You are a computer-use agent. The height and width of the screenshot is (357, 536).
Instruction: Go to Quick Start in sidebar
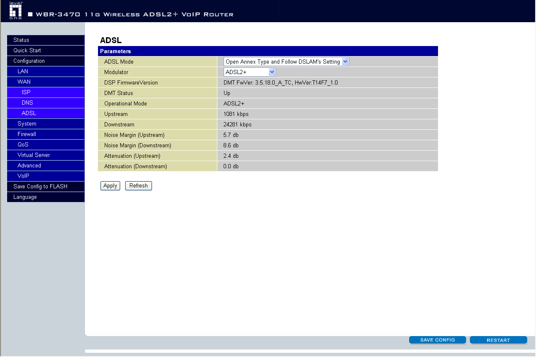46,51
